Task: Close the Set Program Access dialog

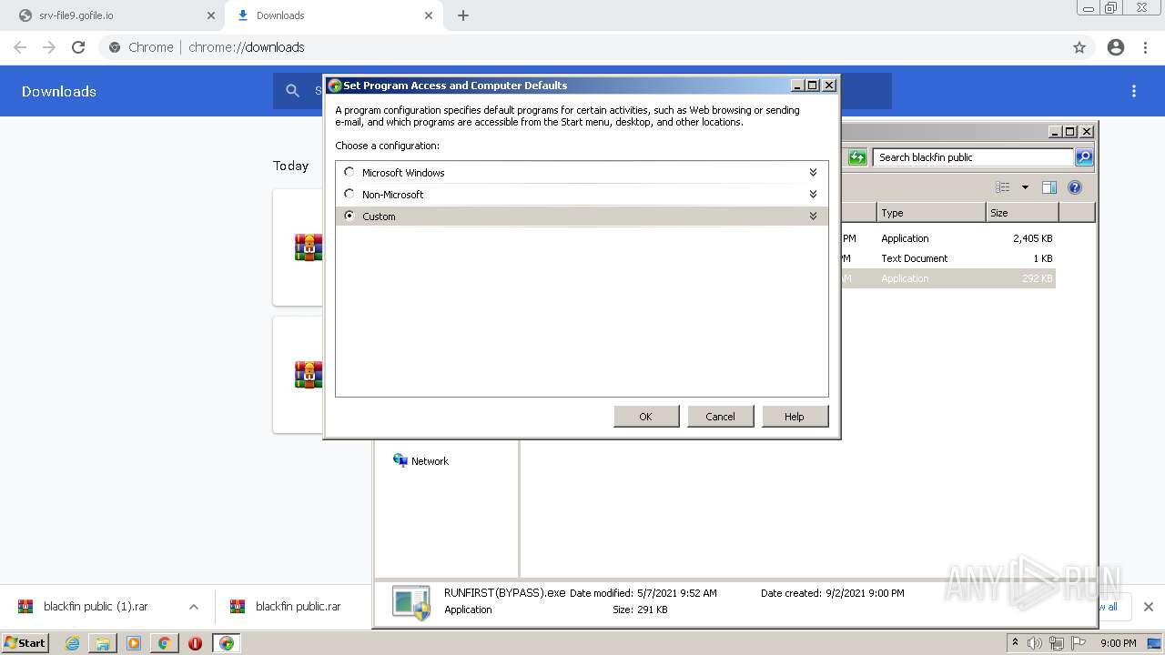Action: click(x=828, y=86)
